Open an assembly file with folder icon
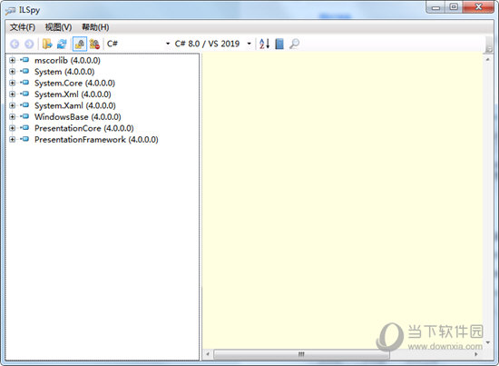 point(47,44)
